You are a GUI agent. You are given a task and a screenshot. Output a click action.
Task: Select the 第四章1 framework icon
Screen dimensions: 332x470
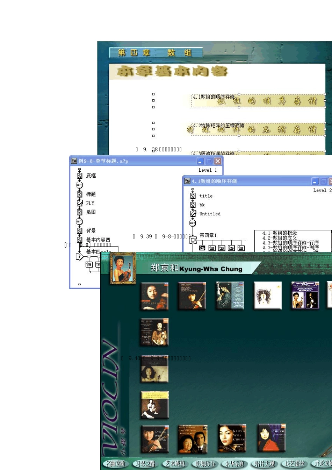pos(193,240)
